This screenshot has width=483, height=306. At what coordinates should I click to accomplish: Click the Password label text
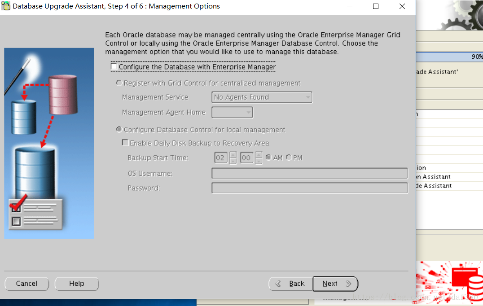(x=144, y=188)
